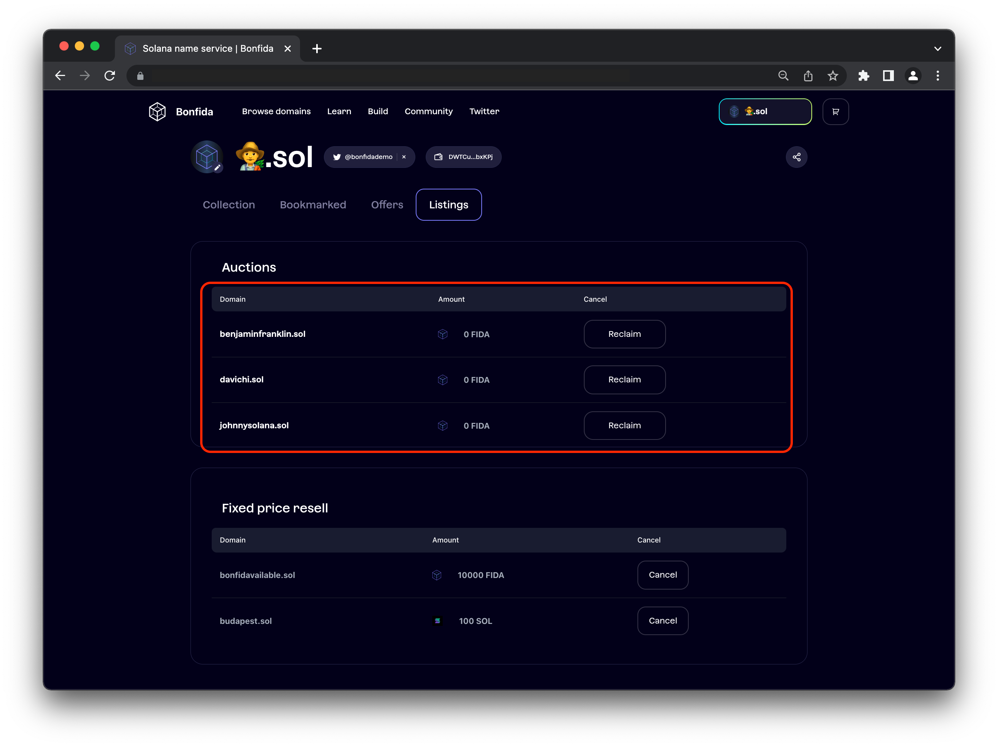Go forward in browser history

[85, 76]
